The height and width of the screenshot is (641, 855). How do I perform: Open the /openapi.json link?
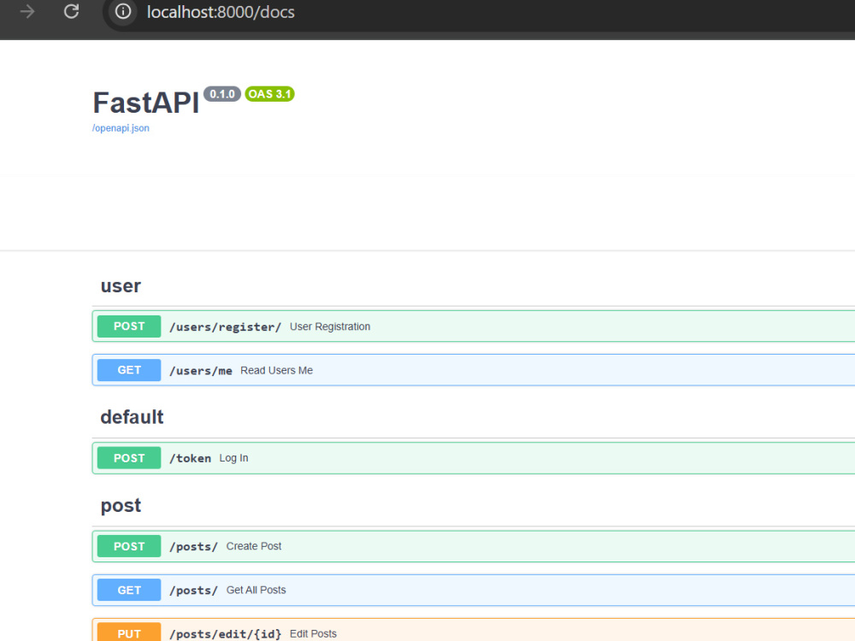pyautogui.click(x=121, y=128)
